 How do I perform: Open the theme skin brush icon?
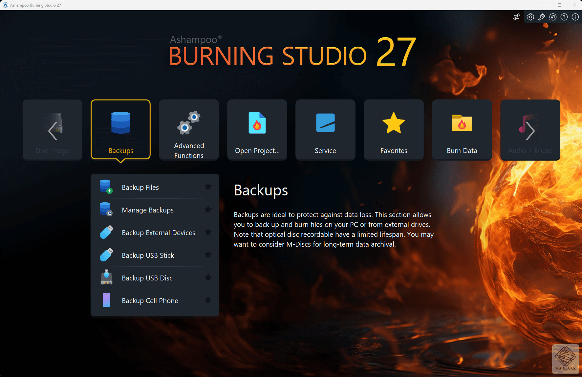point(542,17)
